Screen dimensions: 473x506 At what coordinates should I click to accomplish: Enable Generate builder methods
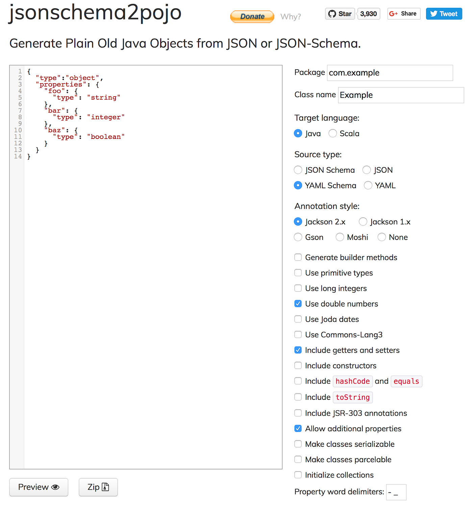[x=298, y=257]
